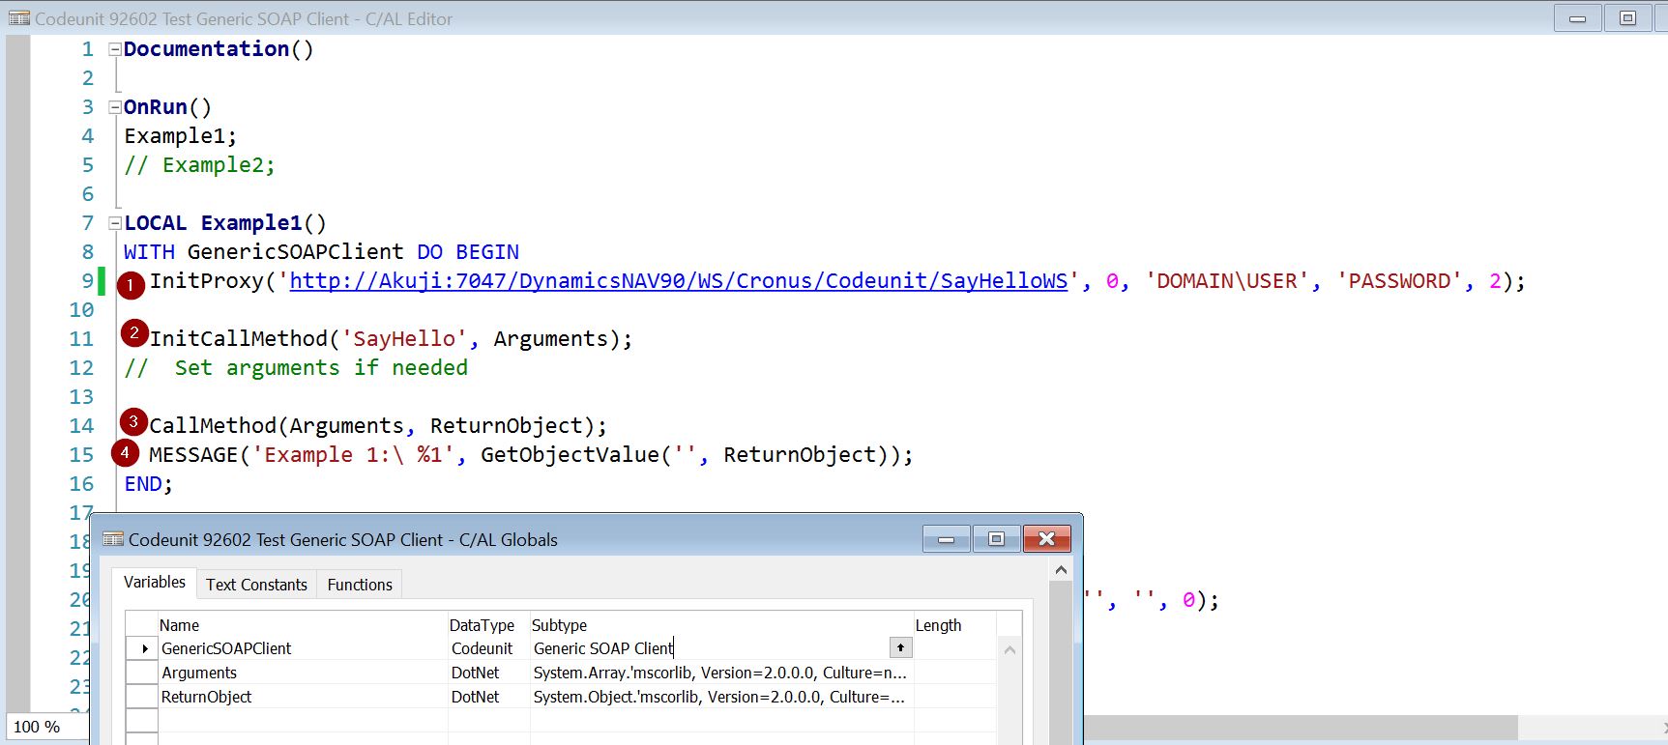Viewport: 1668px width, 745px height.
Task: Click the editor horizontal scrollbar
Action: click(1301, 727)
